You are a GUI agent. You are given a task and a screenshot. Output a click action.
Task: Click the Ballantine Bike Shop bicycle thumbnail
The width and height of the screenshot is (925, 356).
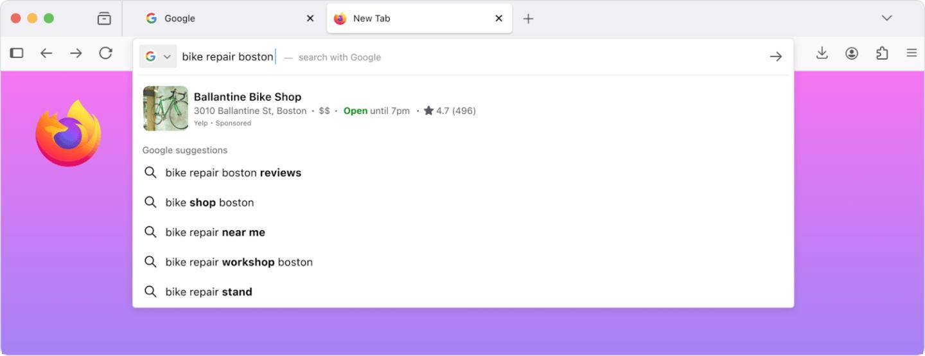[166, 109]
